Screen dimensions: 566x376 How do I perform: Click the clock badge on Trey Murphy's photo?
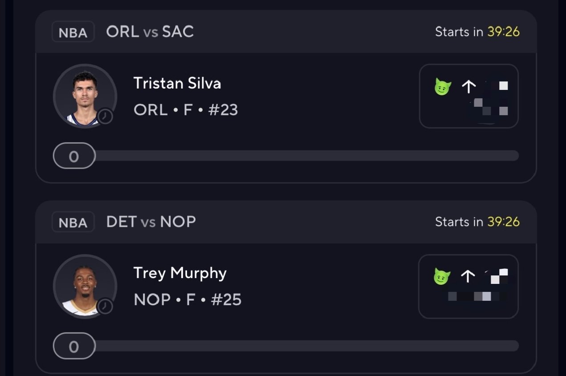click(105, 306)
